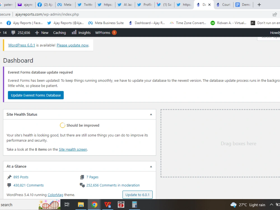
Task: Click the comments icon beside moderation count
Action: (x=82, y=185)
